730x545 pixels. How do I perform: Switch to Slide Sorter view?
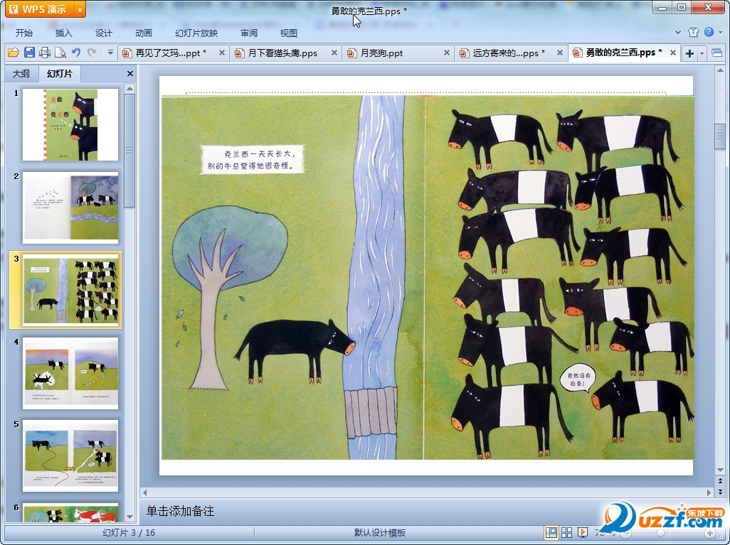tap(566, 532)
